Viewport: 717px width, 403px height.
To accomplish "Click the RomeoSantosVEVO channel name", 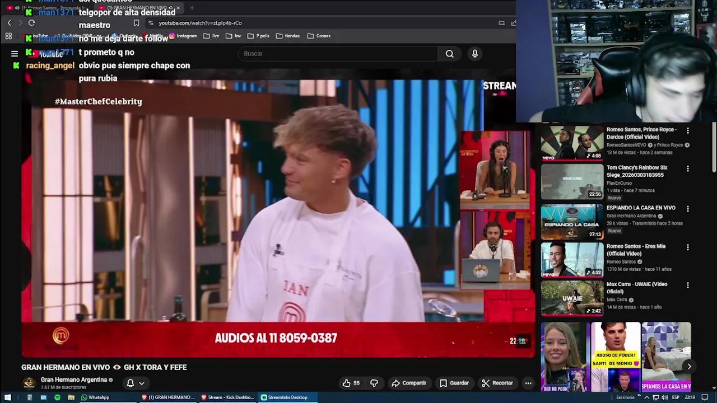I will (x=626, y=145).
